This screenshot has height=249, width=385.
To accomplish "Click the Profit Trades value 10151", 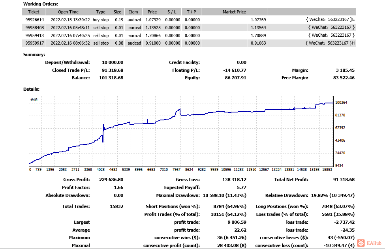I will pos(228,214).
